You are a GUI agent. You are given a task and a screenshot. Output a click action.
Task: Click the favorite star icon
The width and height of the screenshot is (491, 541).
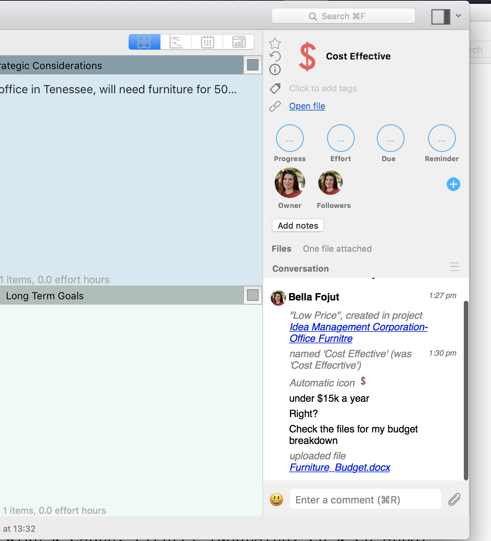[x=275, y=44]
